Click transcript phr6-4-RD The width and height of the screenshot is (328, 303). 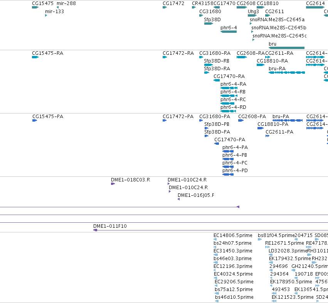[x=228, y=112]
